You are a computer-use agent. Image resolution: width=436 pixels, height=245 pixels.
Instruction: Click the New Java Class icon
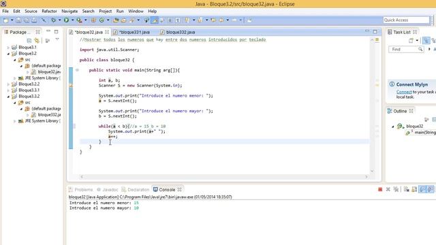click(x=102, y=20)
